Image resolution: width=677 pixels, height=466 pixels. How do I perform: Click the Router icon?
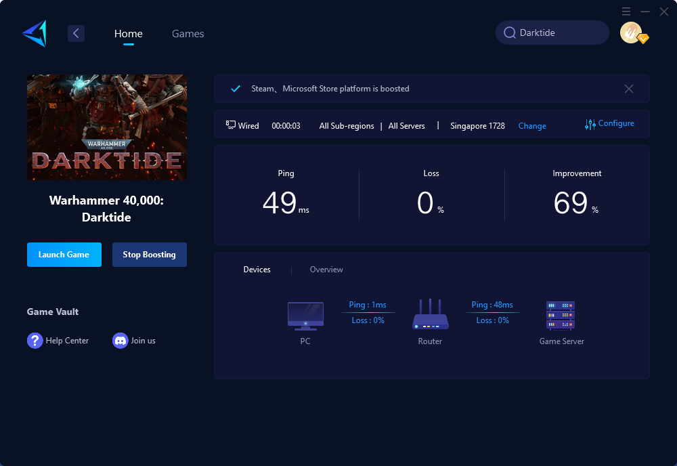coord(430,314)
